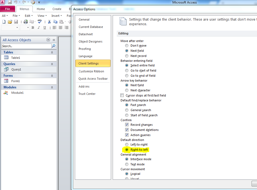Click the Copy icon
The width and height of the screenshot is (257, 190).
55,22
